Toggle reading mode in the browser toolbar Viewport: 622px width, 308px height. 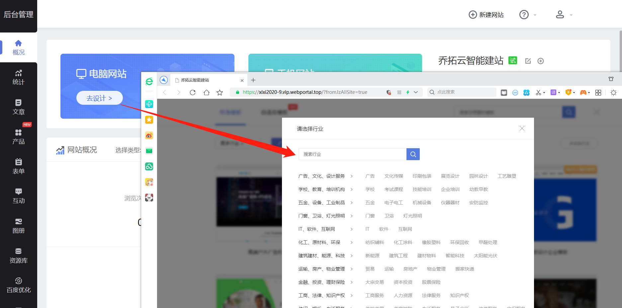504,92
